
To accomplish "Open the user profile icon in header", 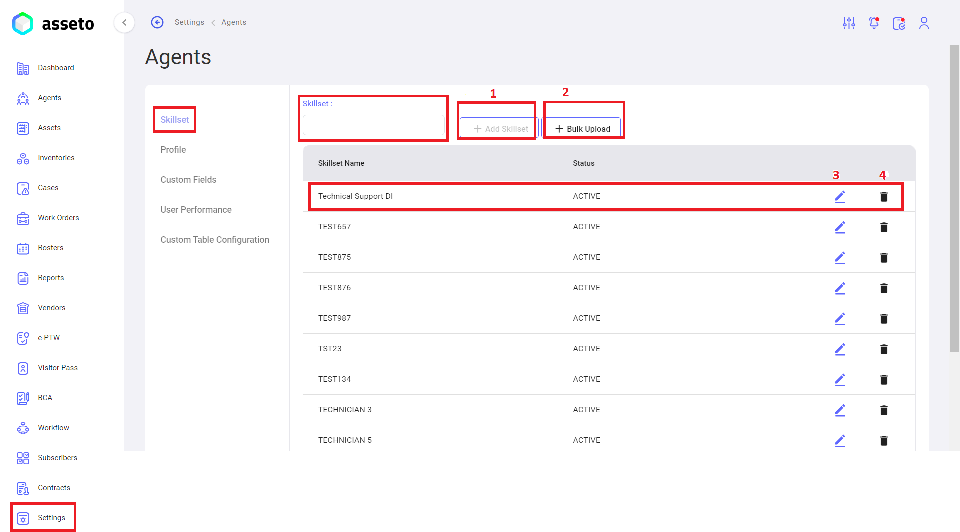I will [x=924, y=23].
